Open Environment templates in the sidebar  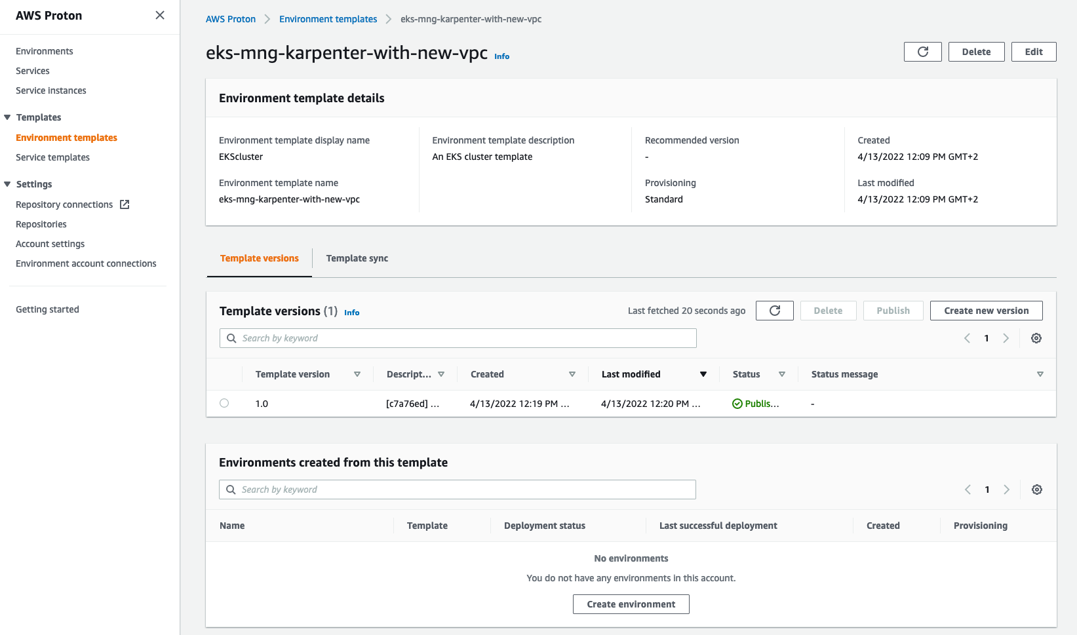tap(66, 138)
